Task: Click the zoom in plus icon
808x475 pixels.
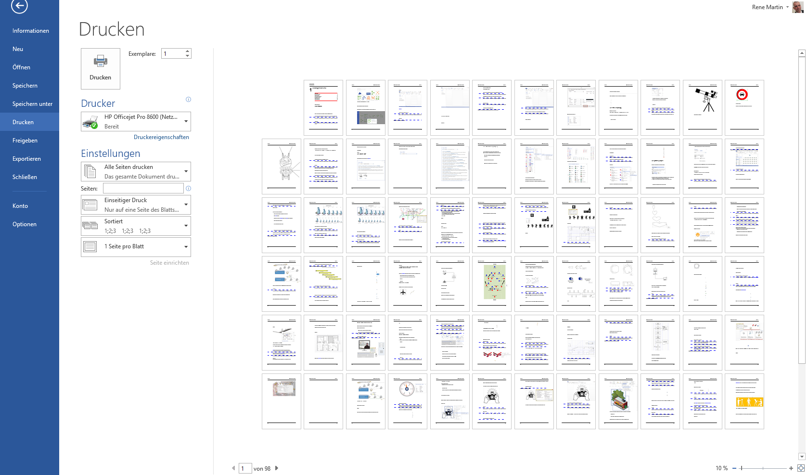Action: 791,468
